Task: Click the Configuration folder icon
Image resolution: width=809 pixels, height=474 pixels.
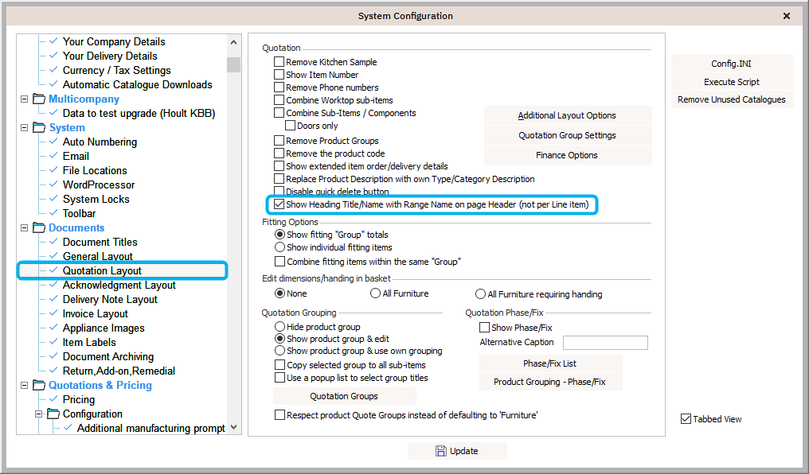Action: tap(53, 414)
